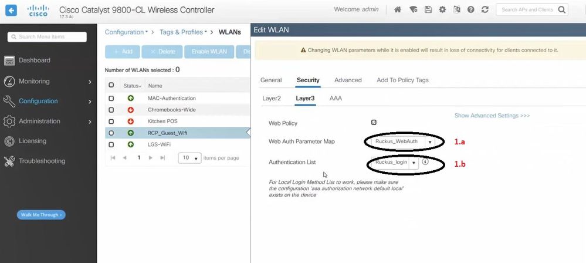Switch to the Advanced tab
Viewport: 586px width, 263px height.
tap(348, 80)
